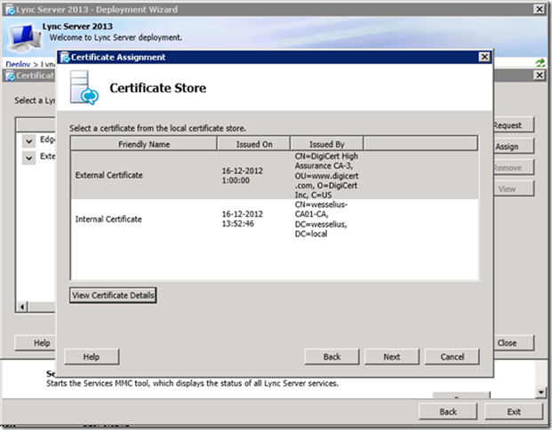
Task: Click the Deploy breadcrumb link
Action: point(17,64)
